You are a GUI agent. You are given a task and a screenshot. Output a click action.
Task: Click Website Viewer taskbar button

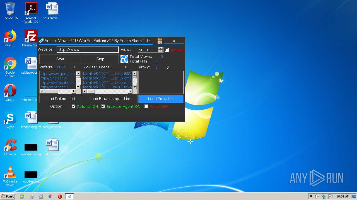pyautogui.click(x=69, y=196)
